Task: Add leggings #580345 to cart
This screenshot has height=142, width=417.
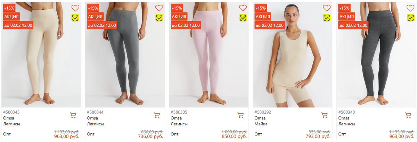Action: tap(73, 115)
